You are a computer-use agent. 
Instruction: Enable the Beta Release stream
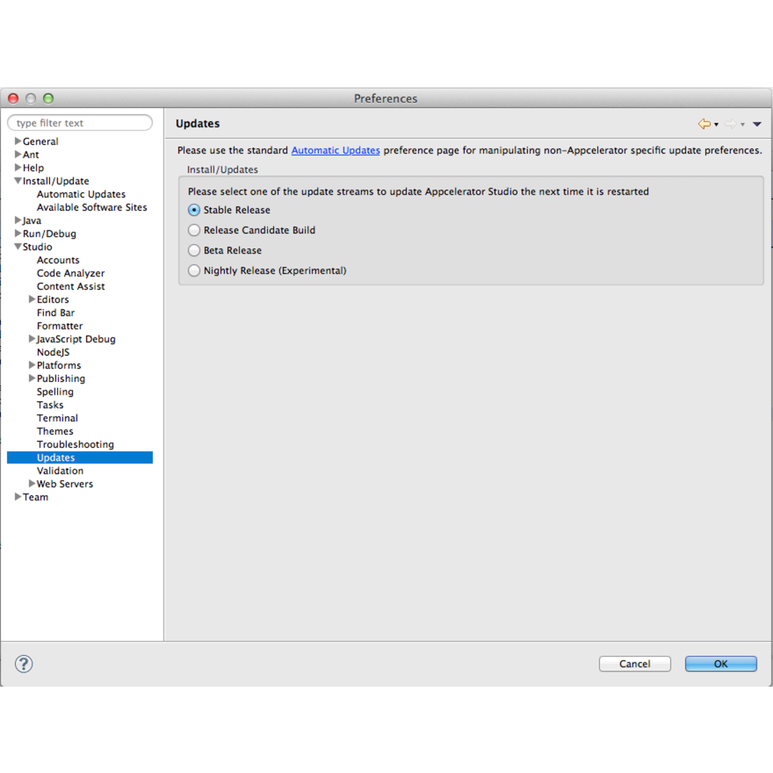[x=194, y=250]
